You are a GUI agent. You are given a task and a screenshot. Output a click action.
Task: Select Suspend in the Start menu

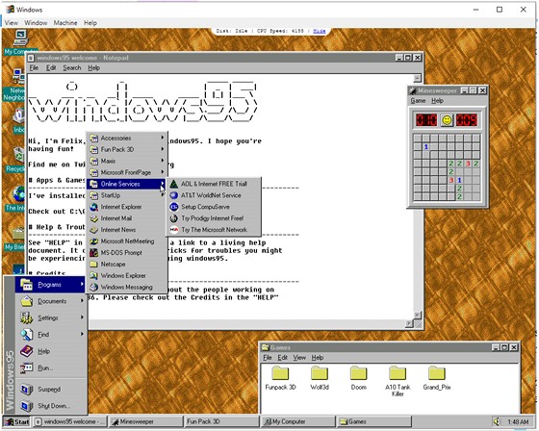click(50, 389)
